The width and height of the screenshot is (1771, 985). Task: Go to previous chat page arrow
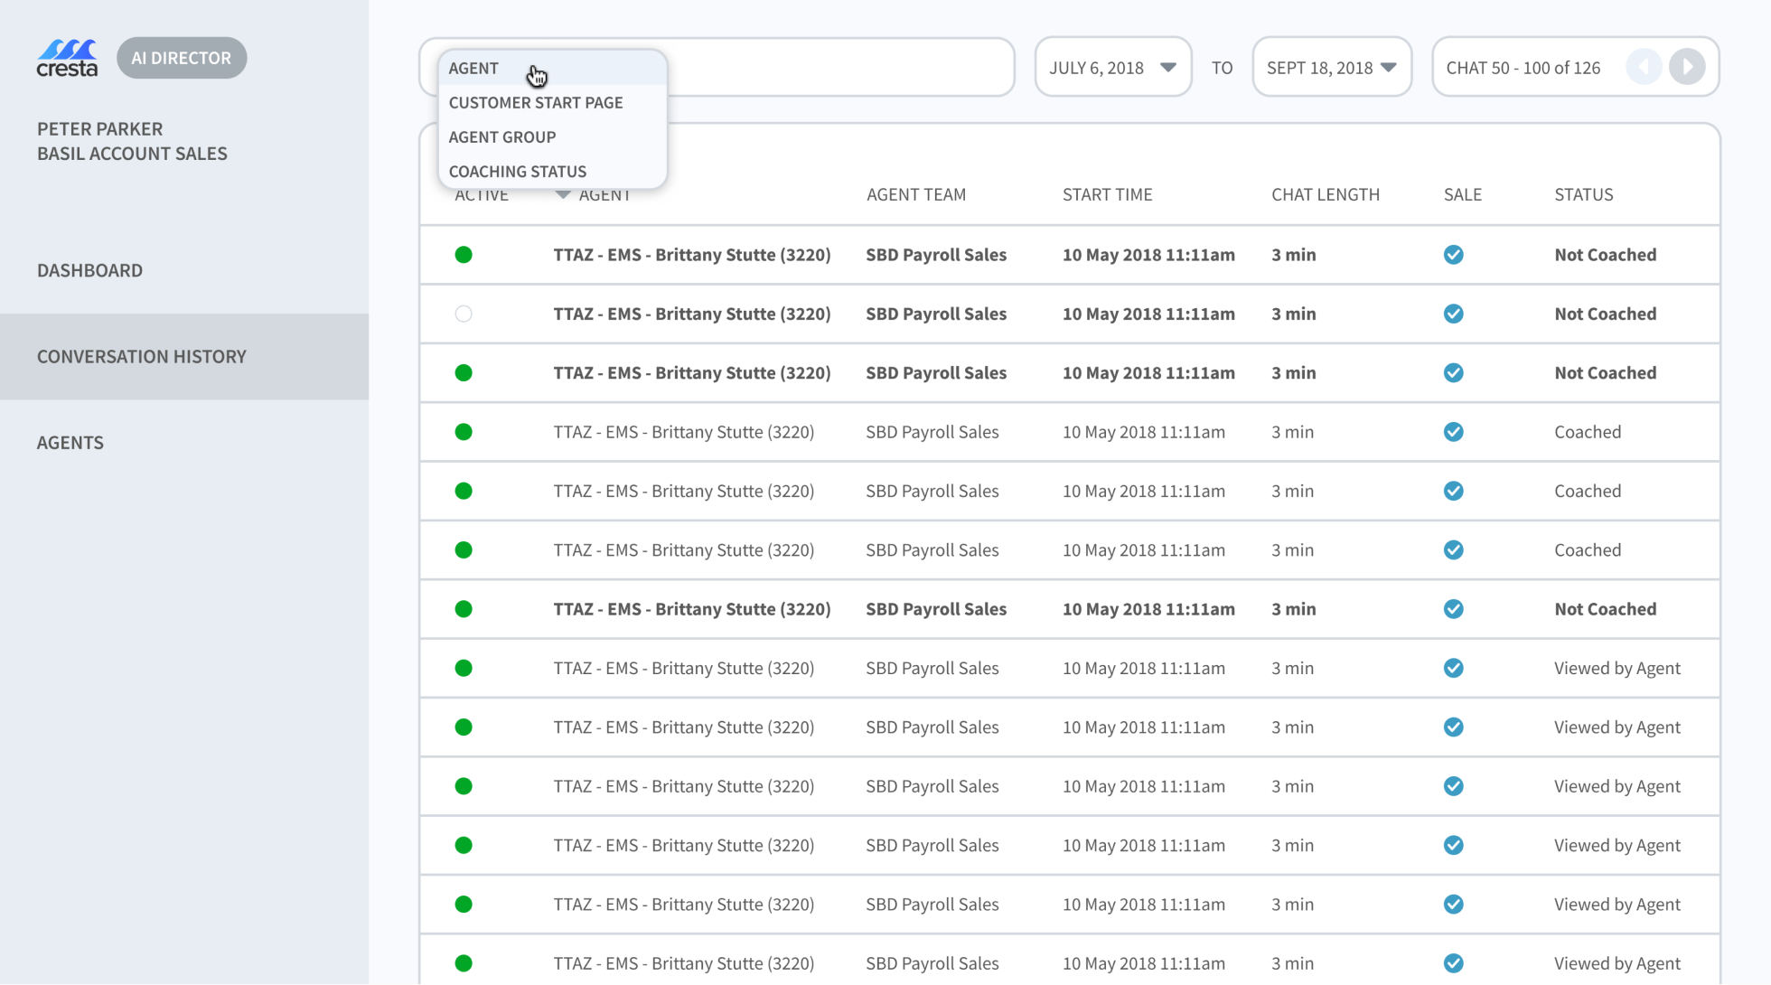[1644, 67]
